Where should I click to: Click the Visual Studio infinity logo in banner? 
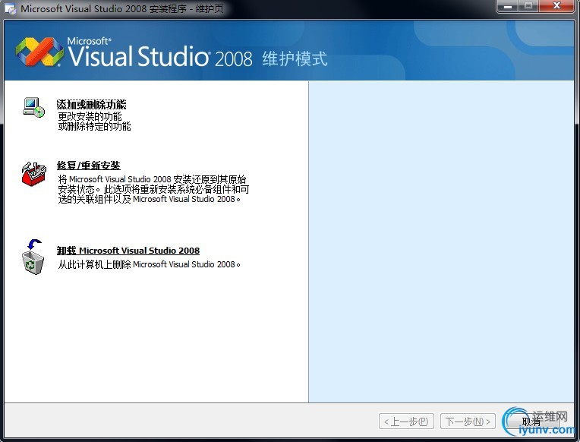click(39, 52)
